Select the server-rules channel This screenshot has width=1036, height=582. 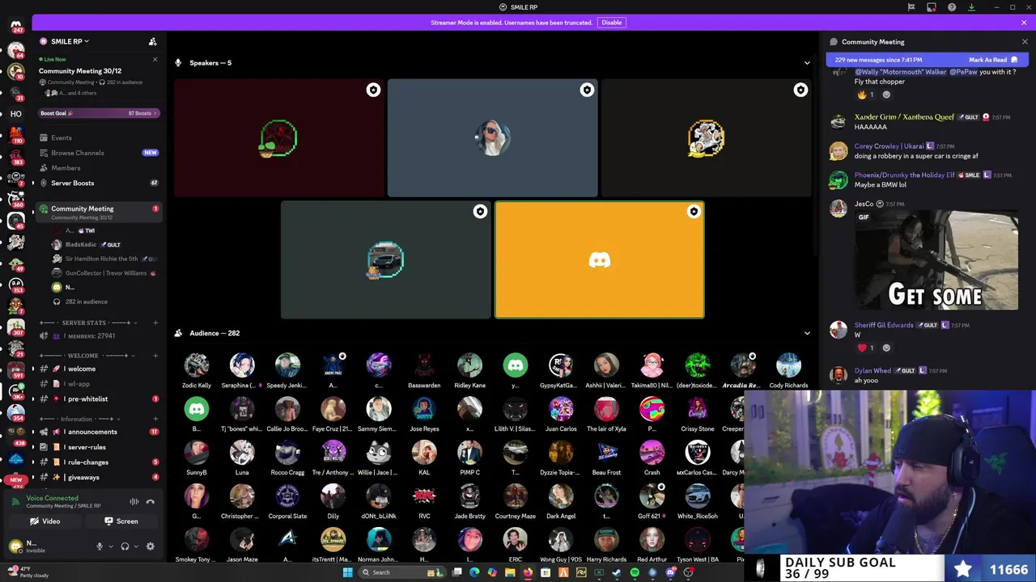(x=99, y=447)
